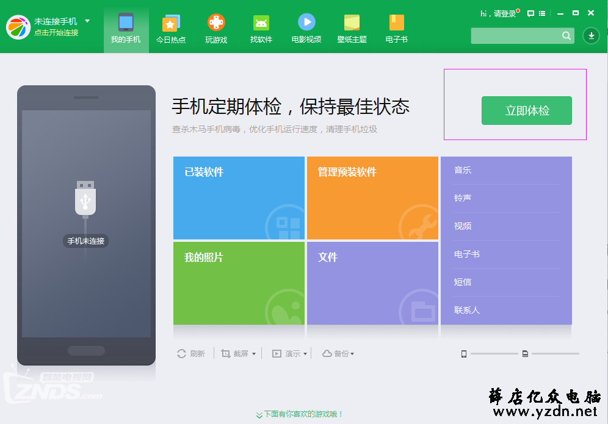Expand the 未连接手机 dropdown arrow
The image size is (608, 424).
[x=87, y=21]
